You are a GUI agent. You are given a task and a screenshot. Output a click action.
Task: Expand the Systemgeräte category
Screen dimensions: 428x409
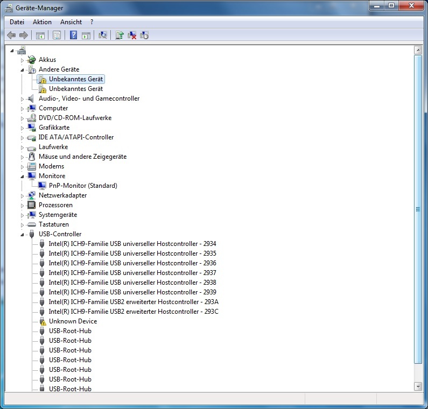click(x=23, y=215)
